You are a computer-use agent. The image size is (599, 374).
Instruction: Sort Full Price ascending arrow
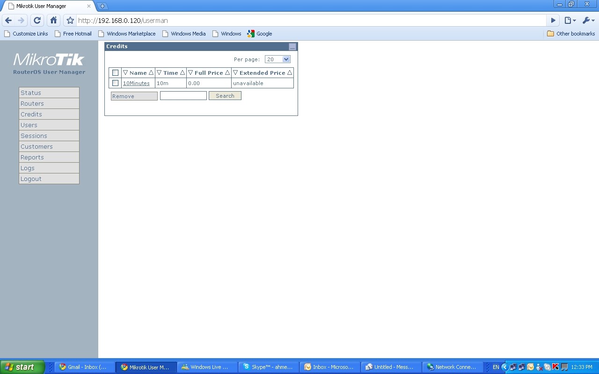tap(227, 73)
